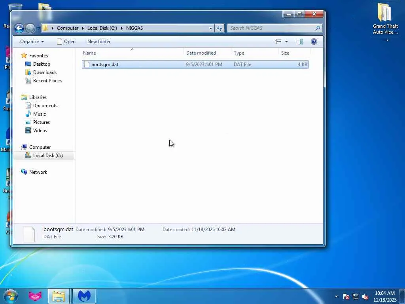Open the Documents library
Screen dimensions: 405x304
(45, 105)
